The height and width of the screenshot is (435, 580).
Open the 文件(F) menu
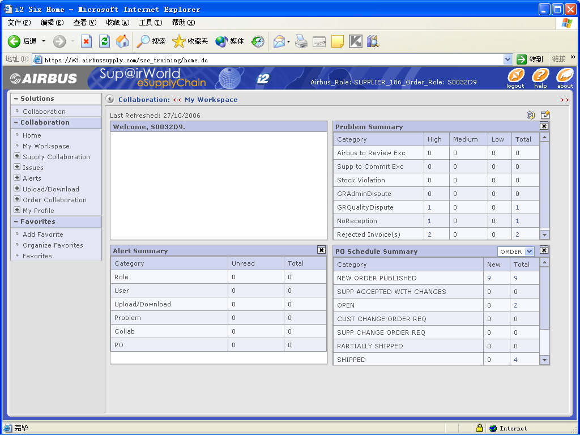pyautogui.click(x=19, y=23)
